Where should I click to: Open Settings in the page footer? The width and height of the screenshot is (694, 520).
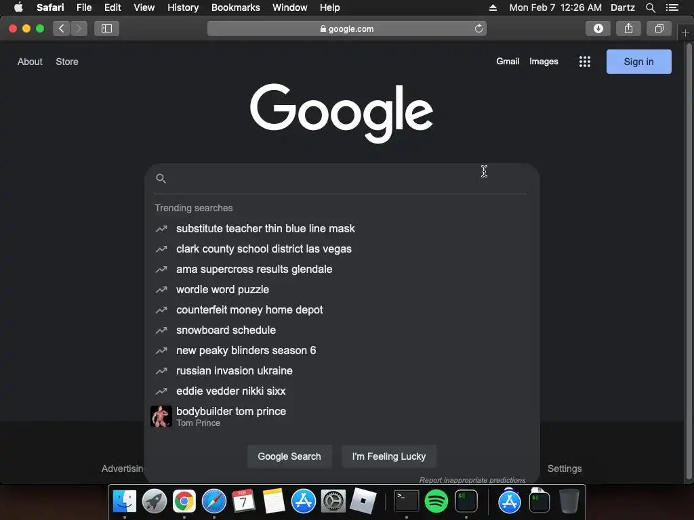(x=565, y=469)
